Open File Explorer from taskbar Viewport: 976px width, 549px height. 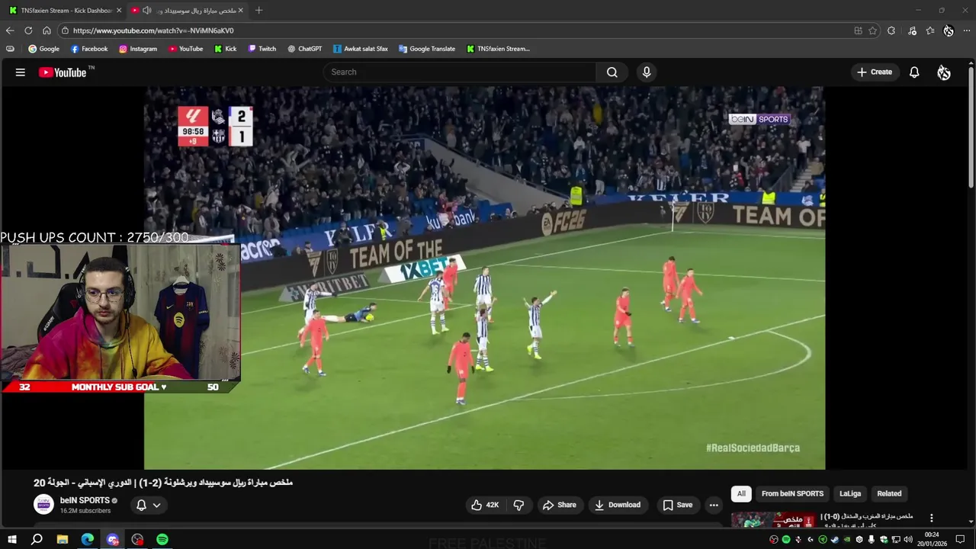pyautogui.click(x=63, y=539)
